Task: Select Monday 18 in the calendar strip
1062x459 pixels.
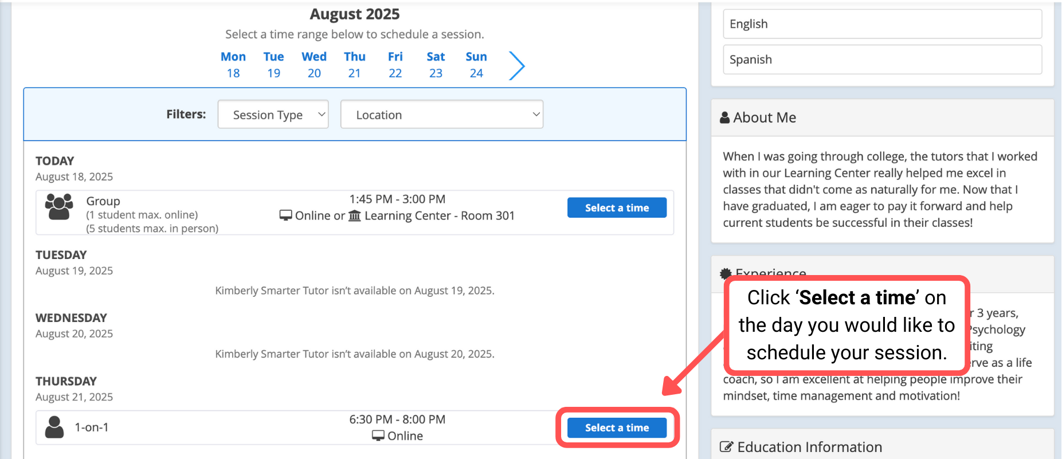Action: pos(233,64)
